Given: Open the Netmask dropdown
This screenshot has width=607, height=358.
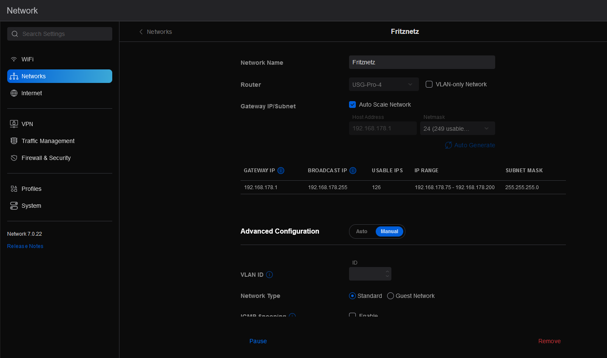Looking at the screenshot, I should 457,128.
